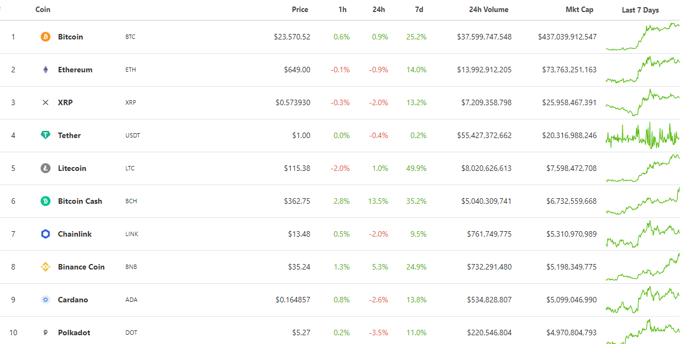Click Binance Coin 7d change 24.9%
The height and width of the screenshot is (344, 687).
pyautogui.click(x=416, y=267)
